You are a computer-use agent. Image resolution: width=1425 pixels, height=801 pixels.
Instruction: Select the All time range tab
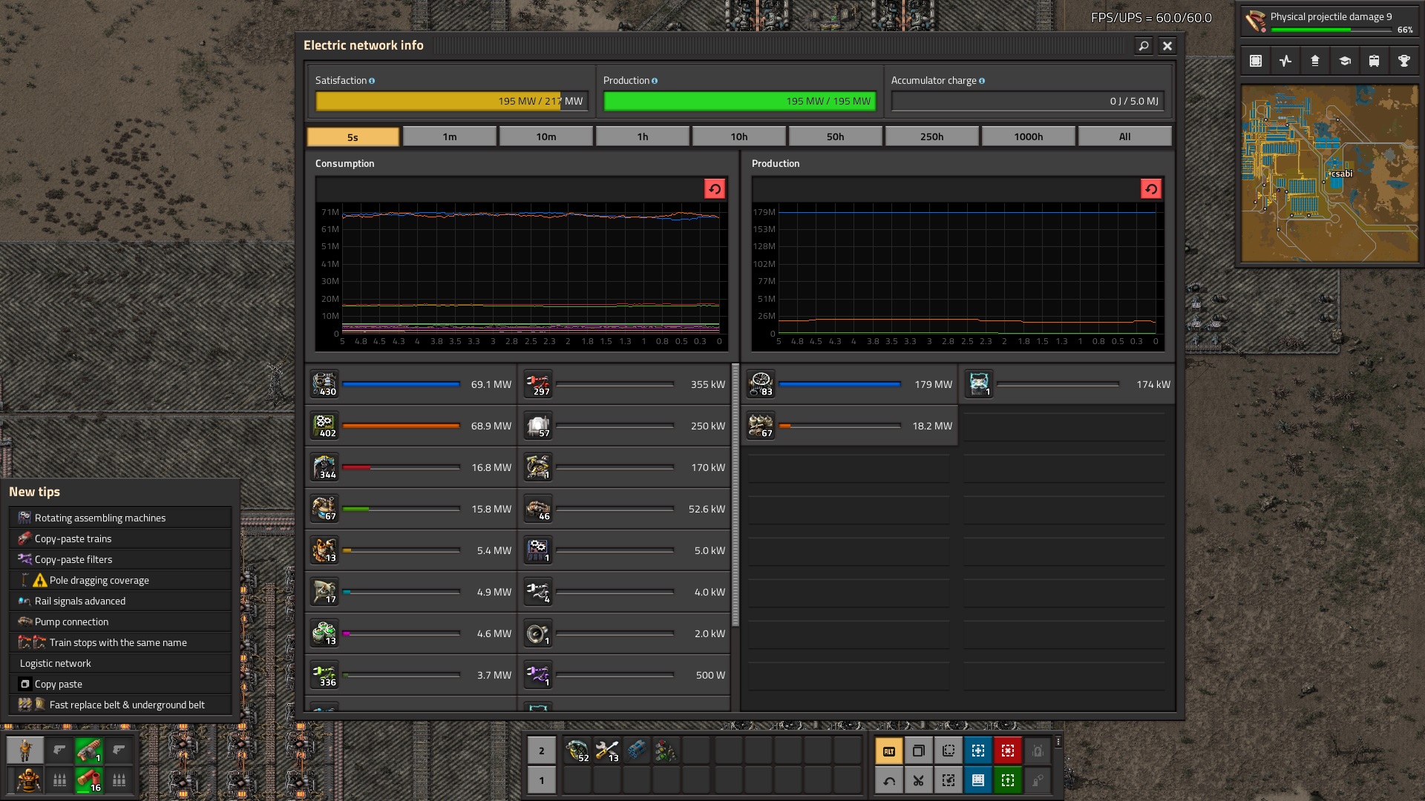pyautogui.click(x=1125, y=136)
